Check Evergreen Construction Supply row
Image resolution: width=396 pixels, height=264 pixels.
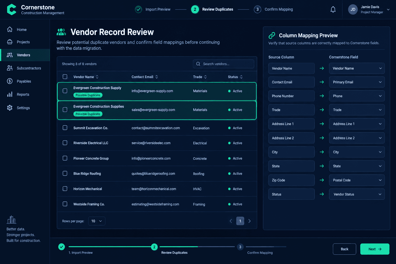point(65,91)
